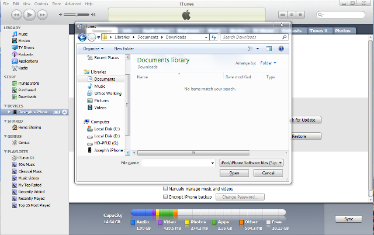Expand Joseph's iPhone device tree

tap(9, 112)
